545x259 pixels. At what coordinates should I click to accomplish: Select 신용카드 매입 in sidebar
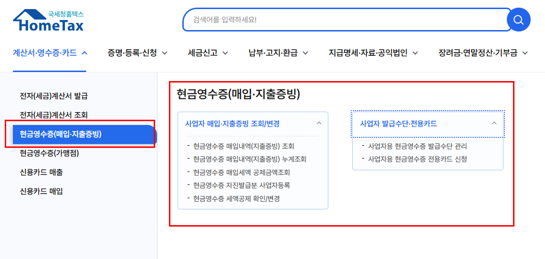coord(42,191)
